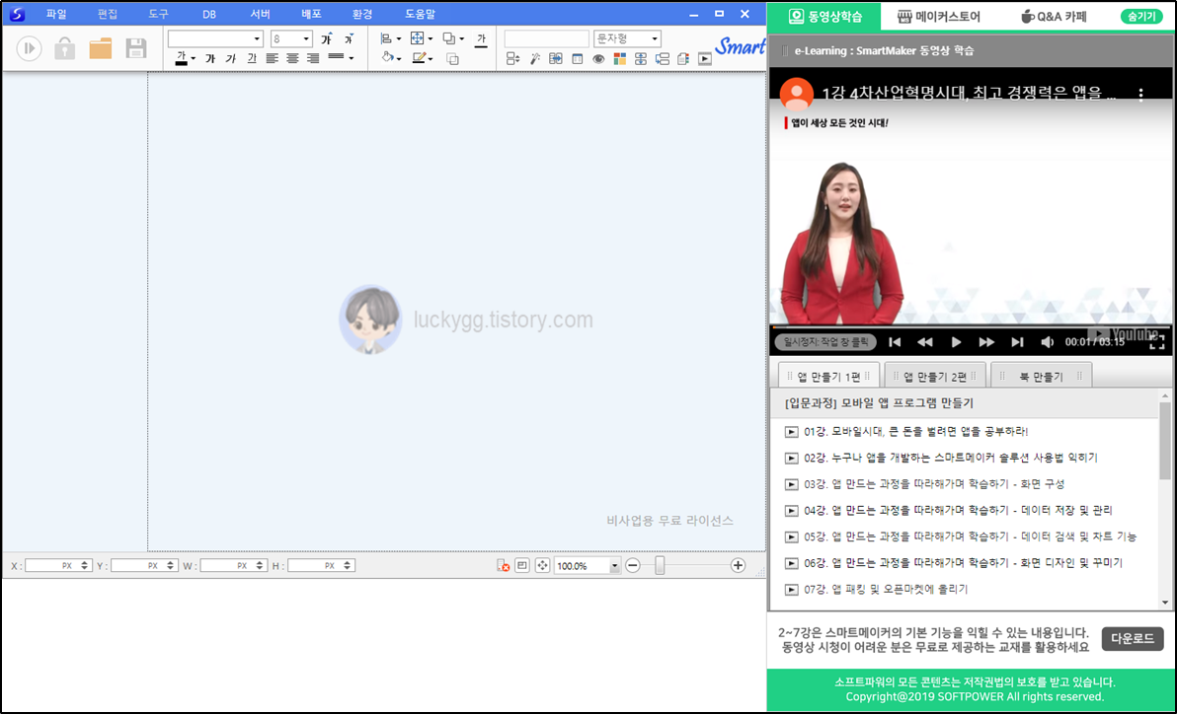Open the 도구 menu
1177x714 pixels.
click(158, 14)
